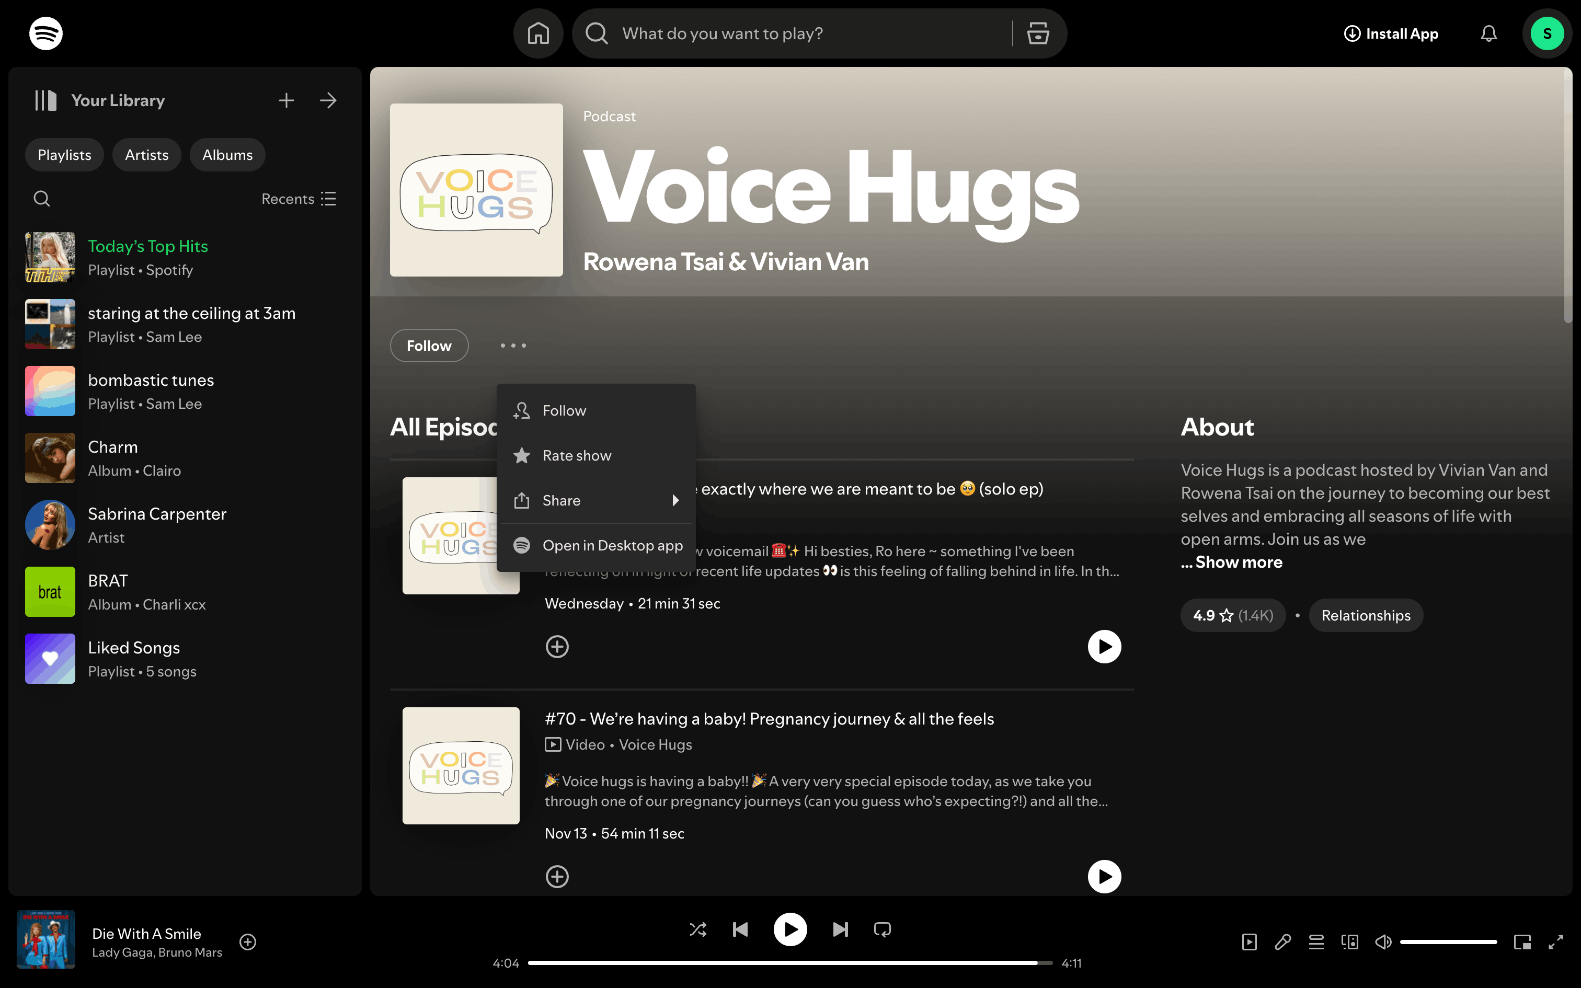Open the miniplayer icon
1581x988 pixels.
pos(1522,941)
